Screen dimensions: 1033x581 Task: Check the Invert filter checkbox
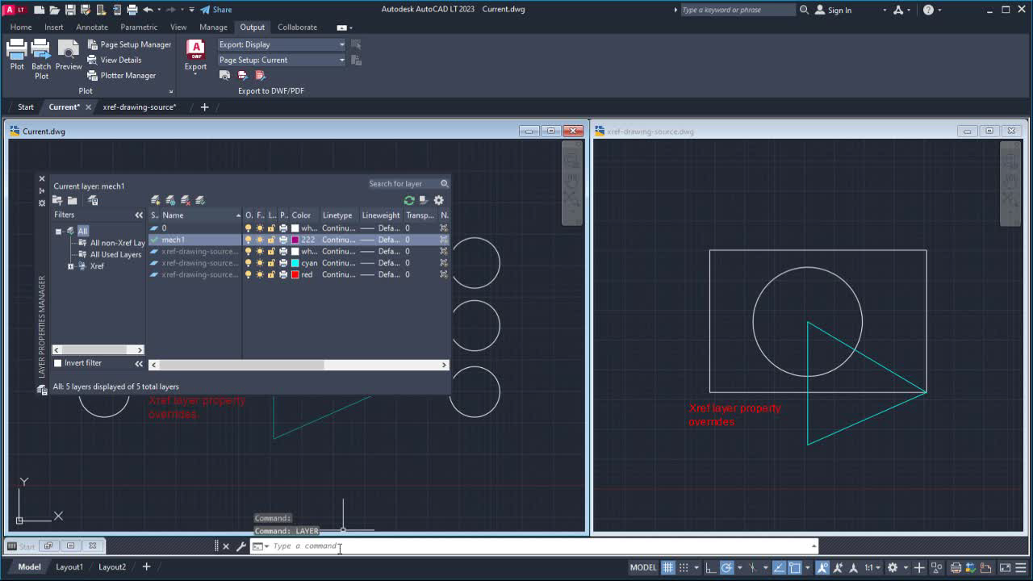[x=56, y=363]
